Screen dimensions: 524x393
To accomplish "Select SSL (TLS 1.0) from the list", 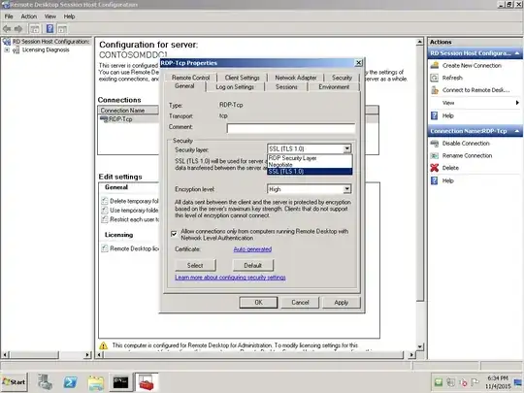I will pos(310,172).
